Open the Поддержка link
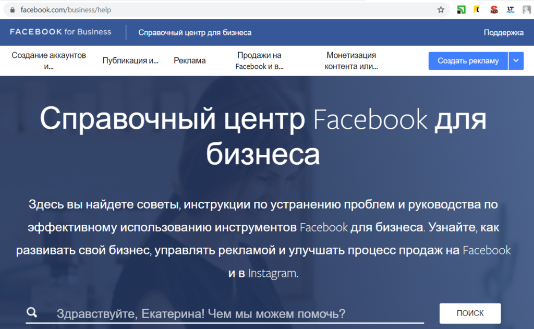The image size is (534, 329). (x=503, y=32)
